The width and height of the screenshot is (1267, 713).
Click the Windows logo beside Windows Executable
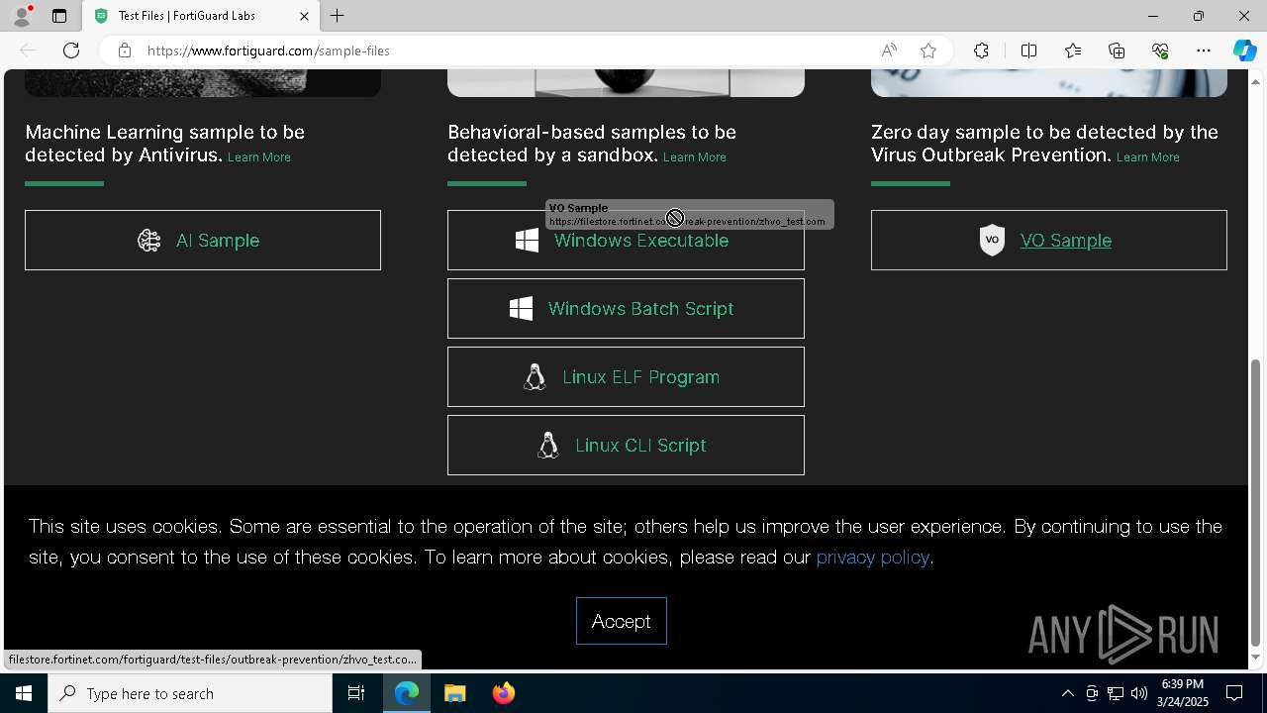coord(527,241)
